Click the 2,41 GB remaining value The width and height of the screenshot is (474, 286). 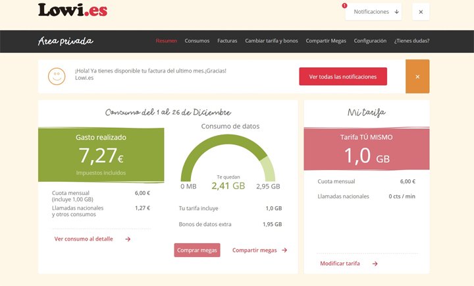228,186
